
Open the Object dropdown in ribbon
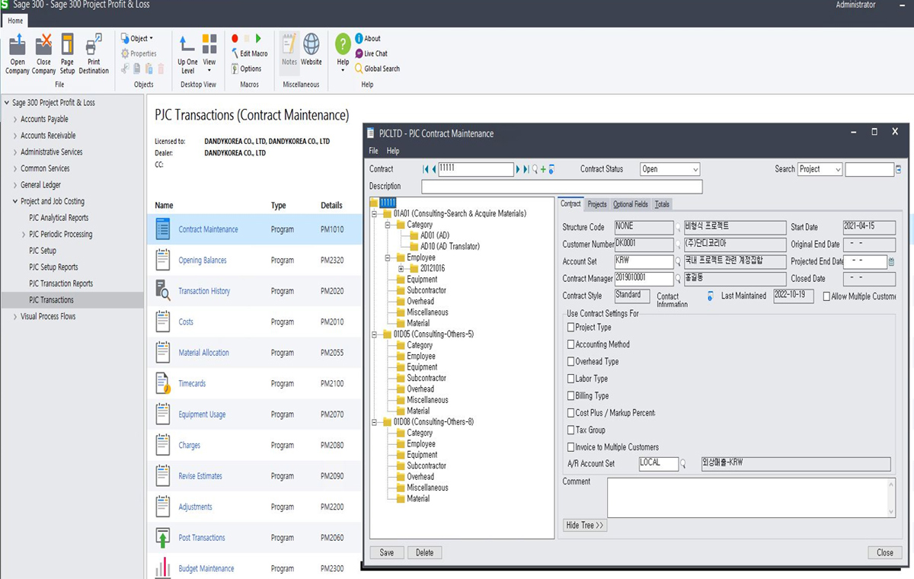(138, 38)
